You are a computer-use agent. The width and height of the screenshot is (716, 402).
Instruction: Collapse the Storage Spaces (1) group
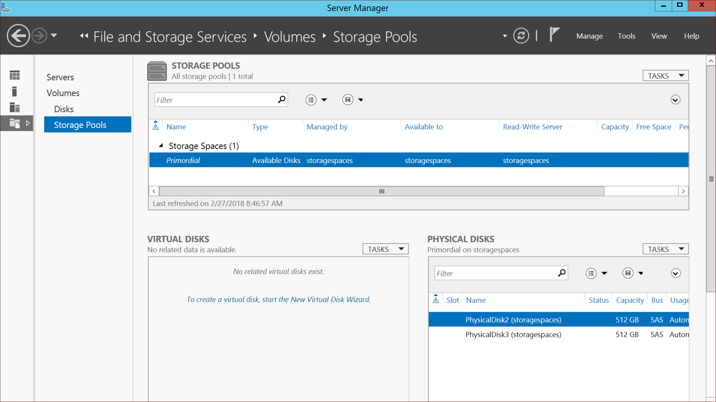point(161,146)
